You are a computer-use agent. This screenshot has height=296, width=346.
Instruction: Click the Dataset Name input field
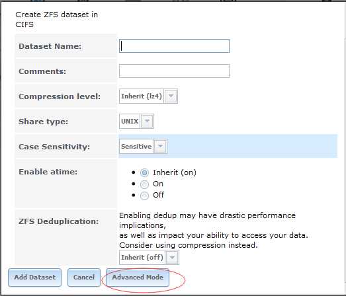tap(174, 46)
